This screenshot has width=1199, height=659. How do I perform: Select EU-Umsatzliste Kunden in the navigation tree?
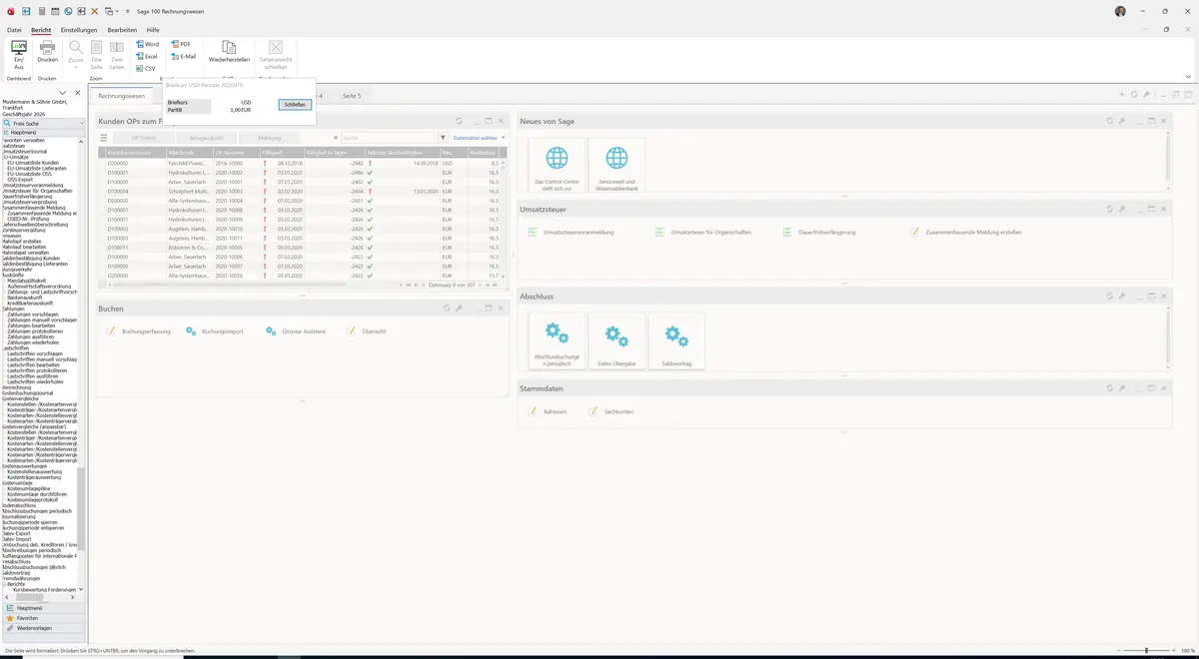33,163
